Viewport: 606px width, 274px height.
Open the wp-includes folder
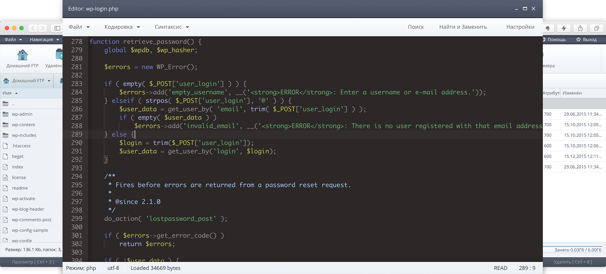click(x=24, y=135)
